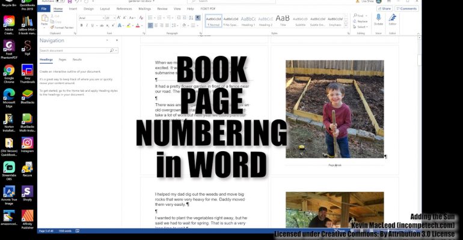Apply the Heading 1 style
Screen dimensions: 463x240
[x=248, y=21]
